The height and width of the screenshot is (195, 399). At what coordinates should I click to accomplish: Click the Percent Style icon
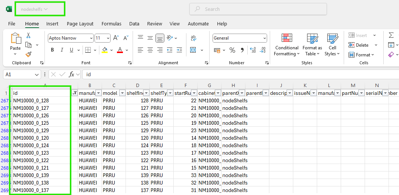[232, 50]
